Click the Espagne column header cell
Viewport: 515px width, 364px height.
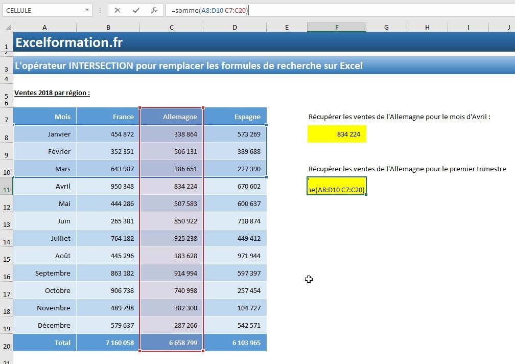pyautogui.click(x=235, y=117)
